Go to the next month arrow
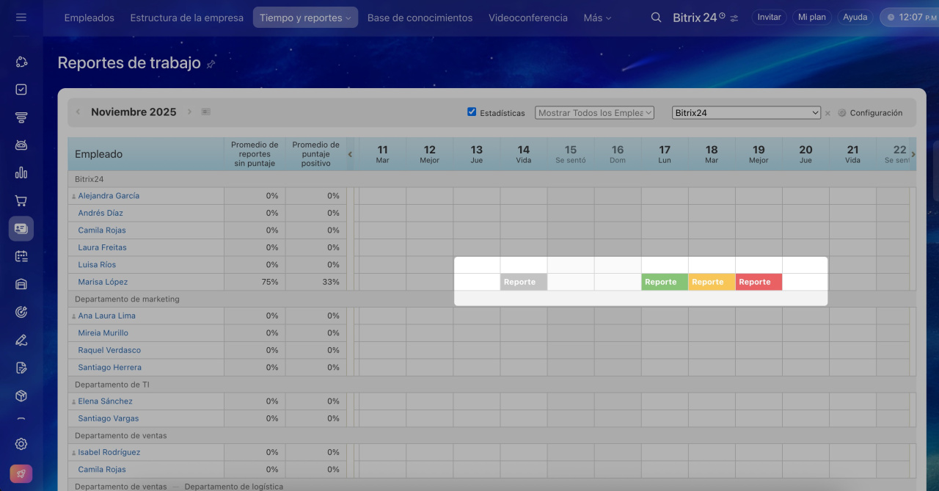 [x=189, y=112]
